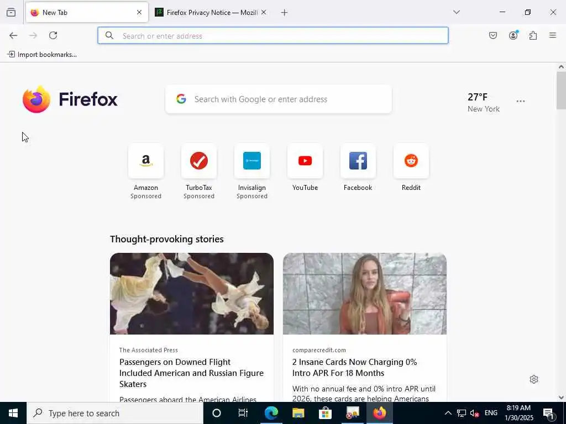Click the muted volume tray icon
The width and height of the screenshot is (566, 424).
474,413
